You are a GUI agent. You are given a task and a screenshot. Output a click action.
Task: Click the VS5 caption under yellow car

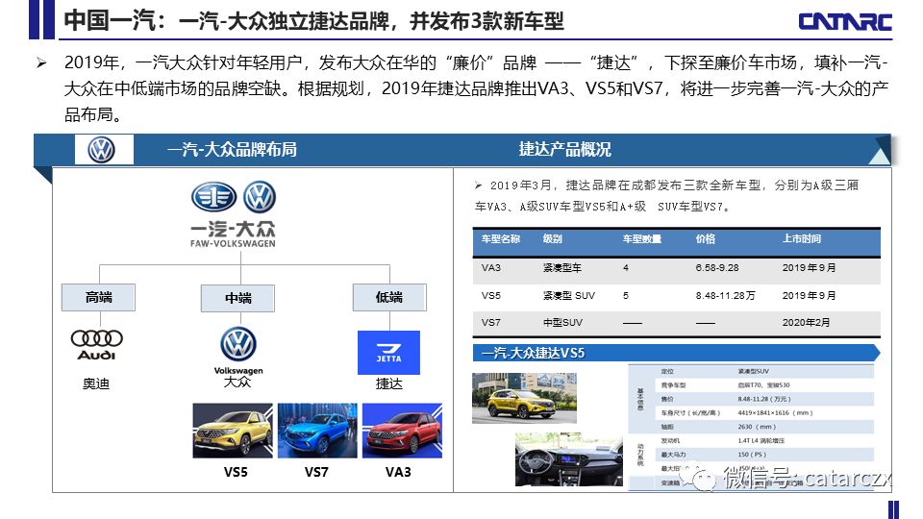point(236,473)
